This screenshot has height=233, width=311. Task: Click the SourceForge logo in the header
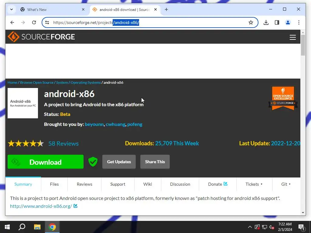coord(41,37)
